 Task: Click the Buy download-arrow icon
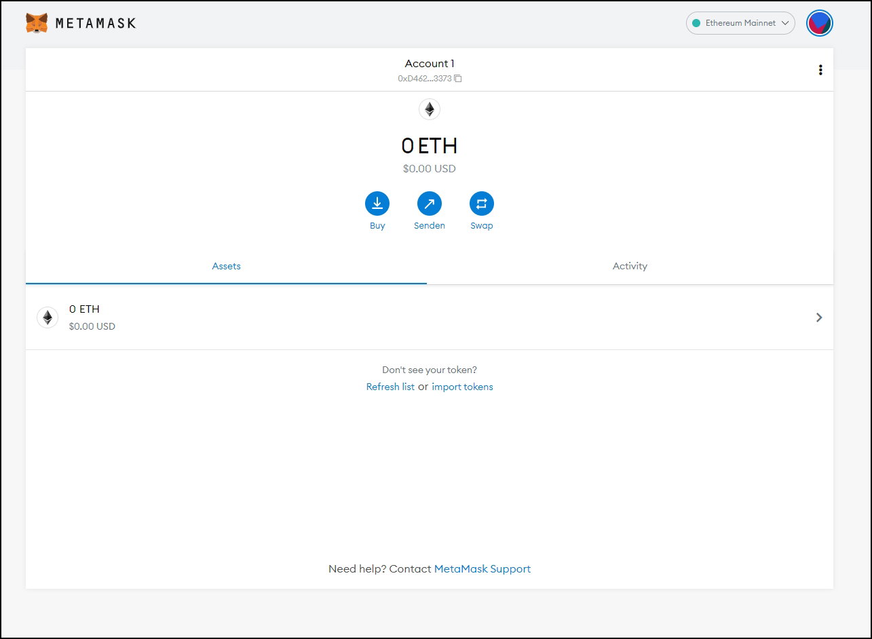(x=377, y=204)
